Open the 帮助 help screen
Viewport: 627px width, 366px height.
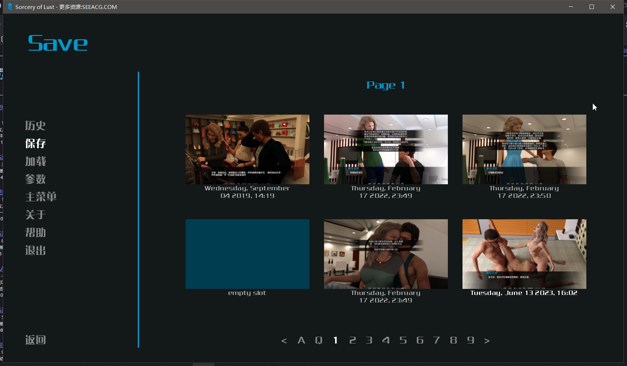[35, 232]
